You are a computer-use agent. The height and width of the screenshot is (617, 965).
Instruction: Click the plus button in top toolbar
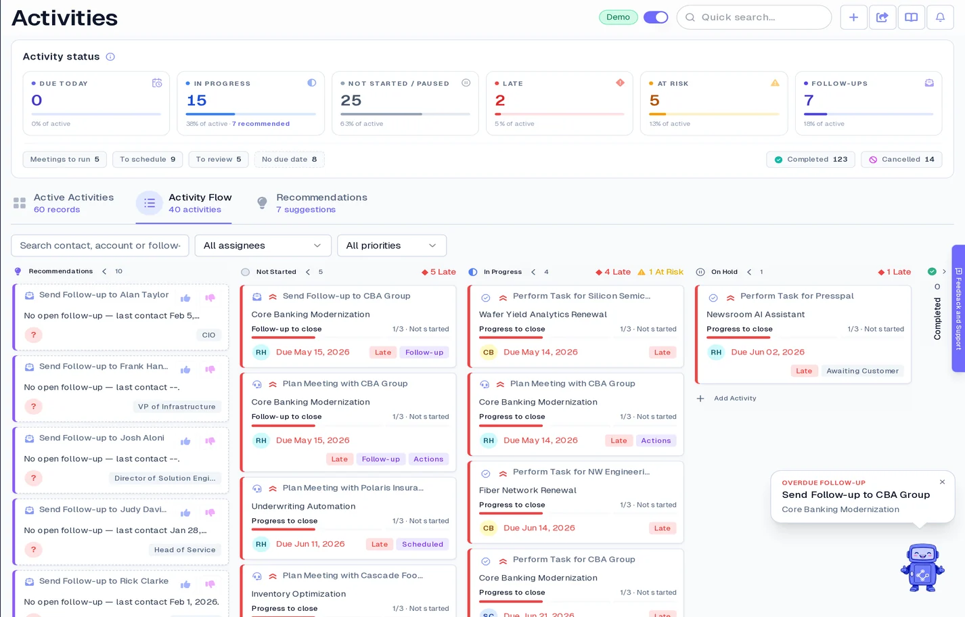tap(853, 18)
